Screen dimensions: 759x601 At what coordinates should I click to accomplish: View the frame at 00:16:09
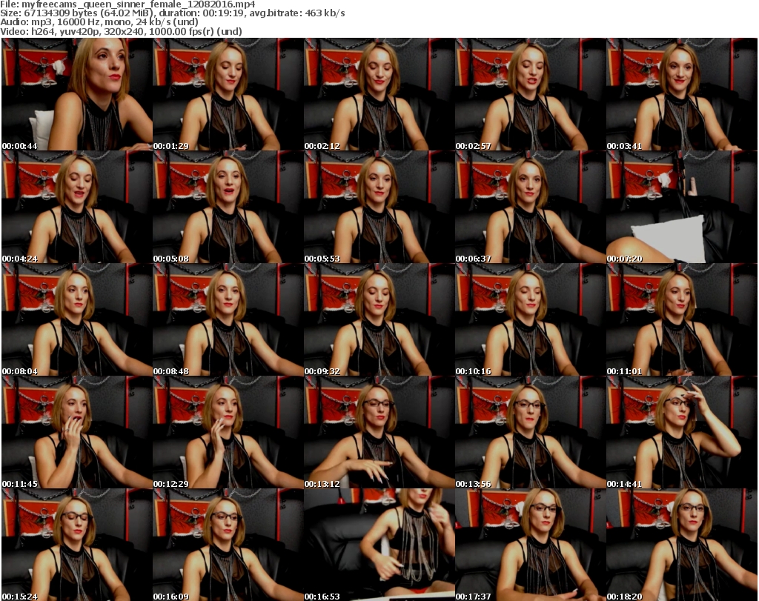(x=228, y=545)
